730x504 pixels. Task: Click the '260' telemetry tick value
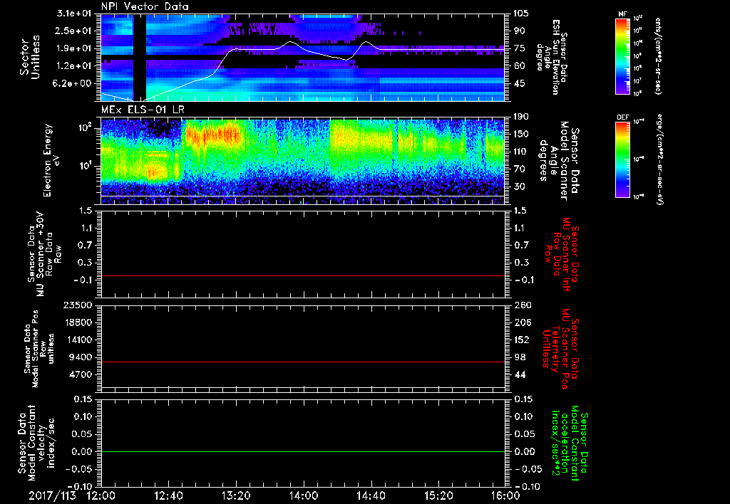[x=521, y=305]
